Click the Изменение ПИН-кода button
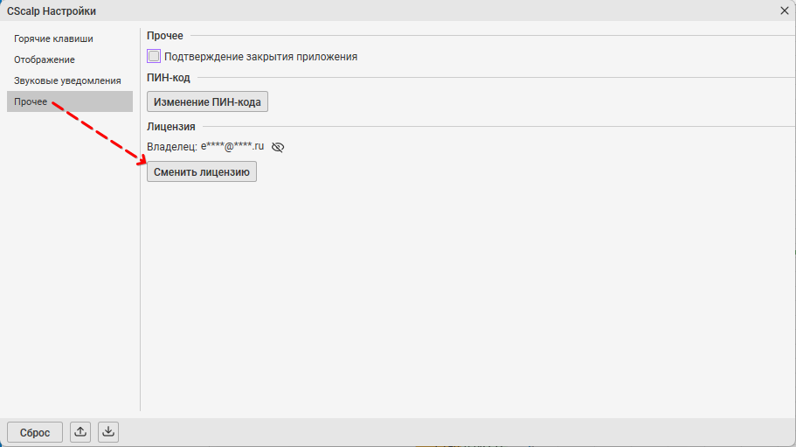The width and height of the screenshot is (796, 447). tap(207, 101)
